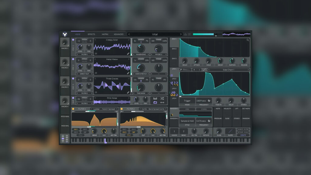Disable Filter 2 with orange power button

(121, 109)
